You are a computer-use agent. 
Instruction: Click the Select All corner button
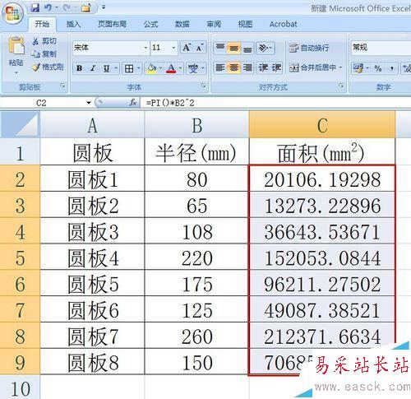pos(20,125)
